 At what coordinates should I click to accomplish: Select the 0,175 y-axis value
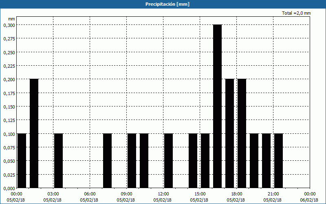point(9,93)
